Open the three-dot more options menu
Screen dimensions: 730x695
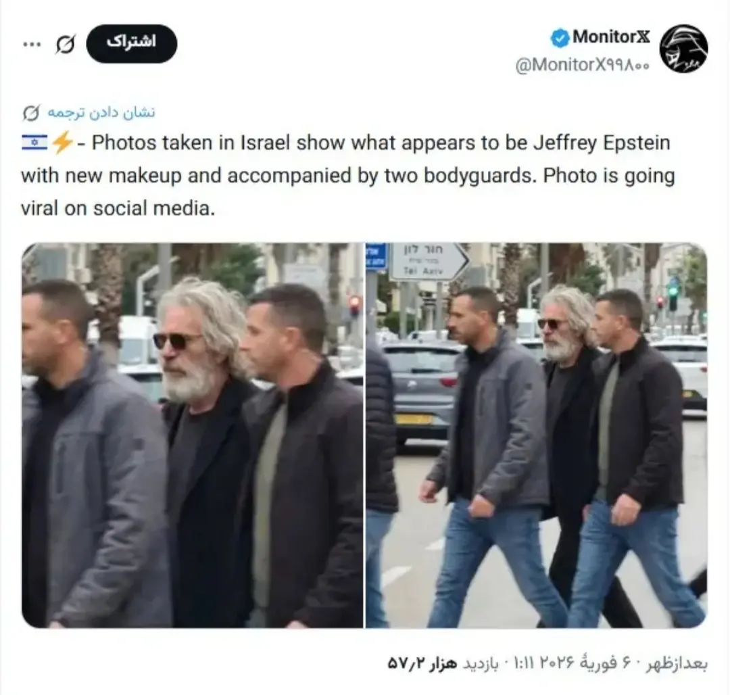click(32, 45)
